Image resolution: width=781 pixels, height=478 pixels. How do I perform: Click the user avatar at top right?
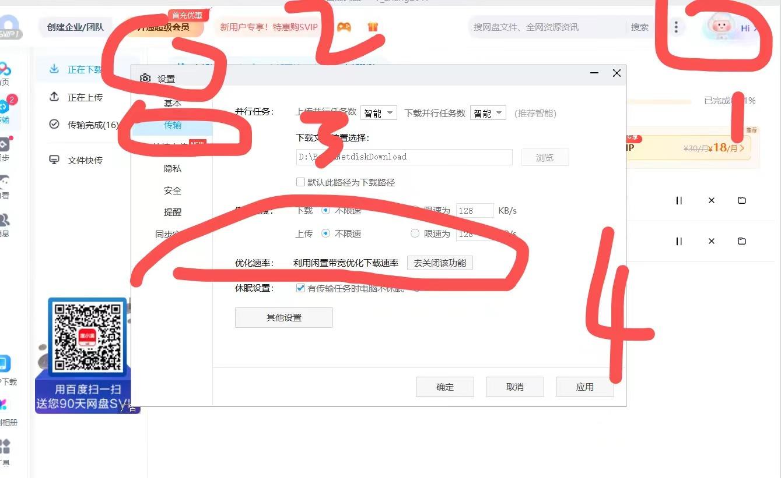(x=721, y=26)
